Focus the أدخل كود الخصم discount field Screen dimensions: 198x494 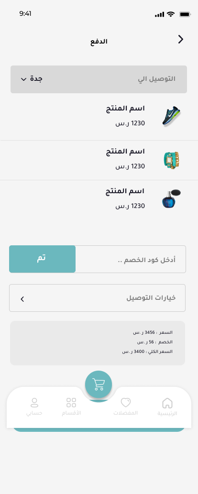[x=131, y=259]
